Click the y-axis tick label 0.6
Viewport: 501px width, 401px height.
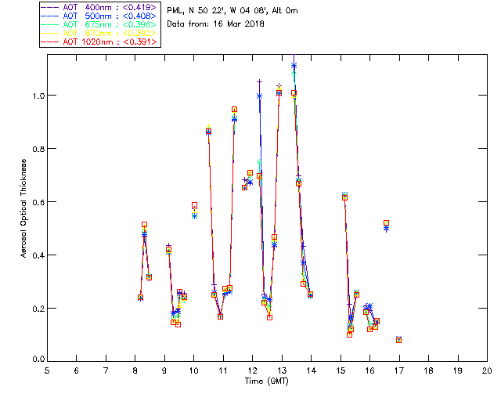pyautogui.click(x=35, y=202)
